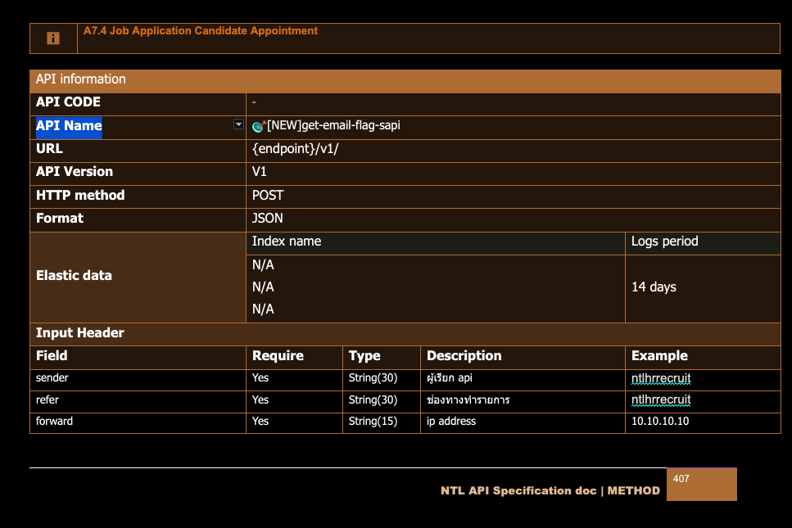Click the 14 days logs period cell

point(654,287)
